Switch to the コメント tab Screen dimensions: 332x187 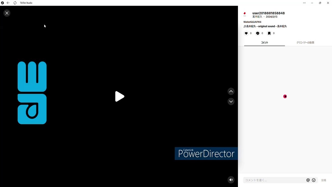point(264,43)
